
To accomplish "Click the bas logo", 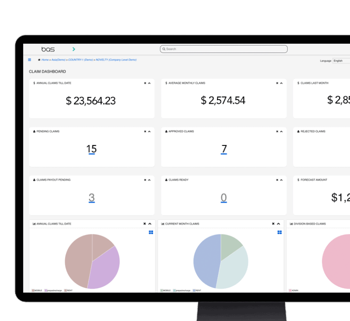I will click(x=48, y=49).
